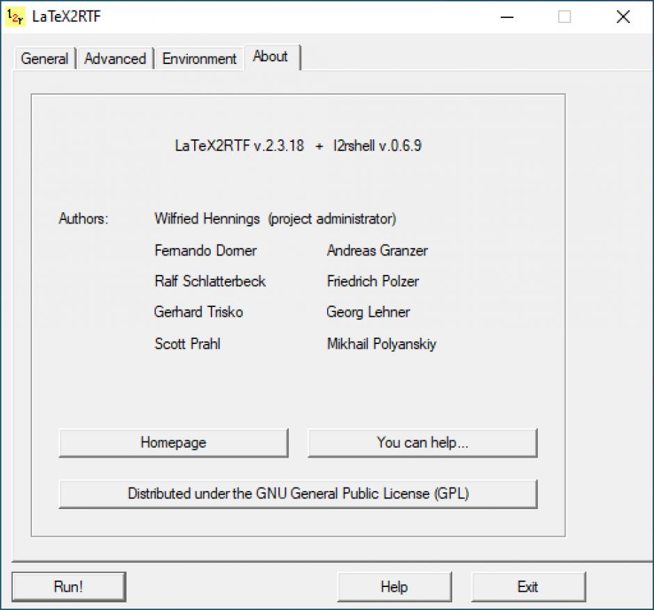Screen dimensions: 654x610
Task: Click the name Scott Prahl
Action: [187, 343]
